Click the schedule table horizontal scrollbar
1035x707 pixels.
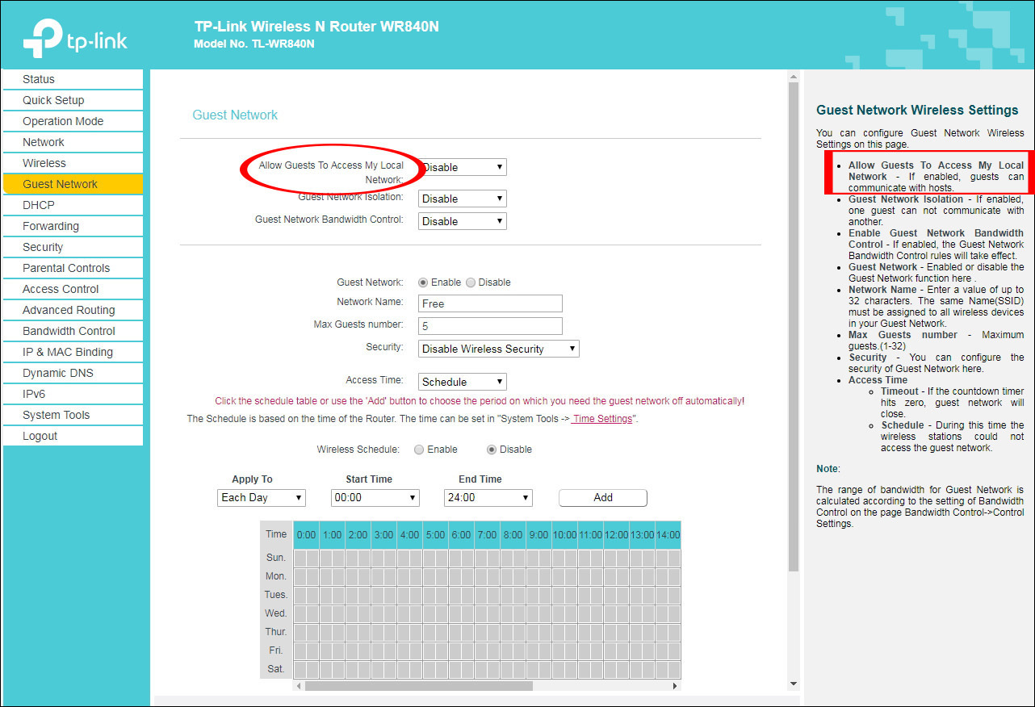(x=419, y=686)
